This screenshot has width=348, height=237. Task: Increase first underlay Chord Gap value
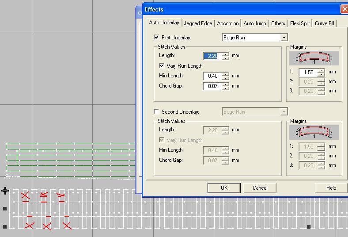tap(226, 84)
